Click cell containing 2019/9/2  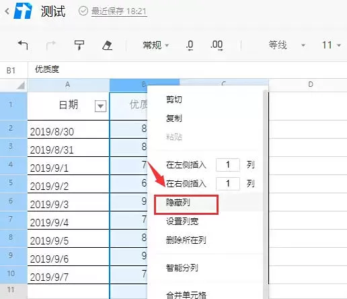click(x=69, y=184)
